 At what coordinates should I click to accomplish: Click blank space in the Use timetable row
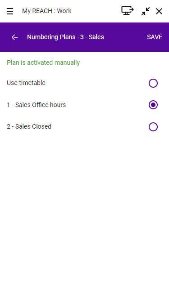pyautogui.click(x=96, y=83)
